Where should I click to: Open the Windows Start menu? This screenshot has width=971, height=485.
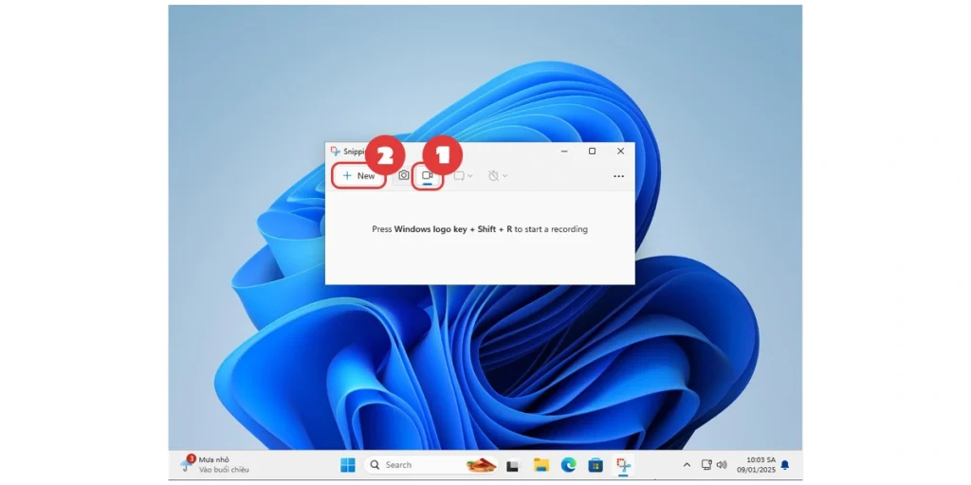coord(348,465)
